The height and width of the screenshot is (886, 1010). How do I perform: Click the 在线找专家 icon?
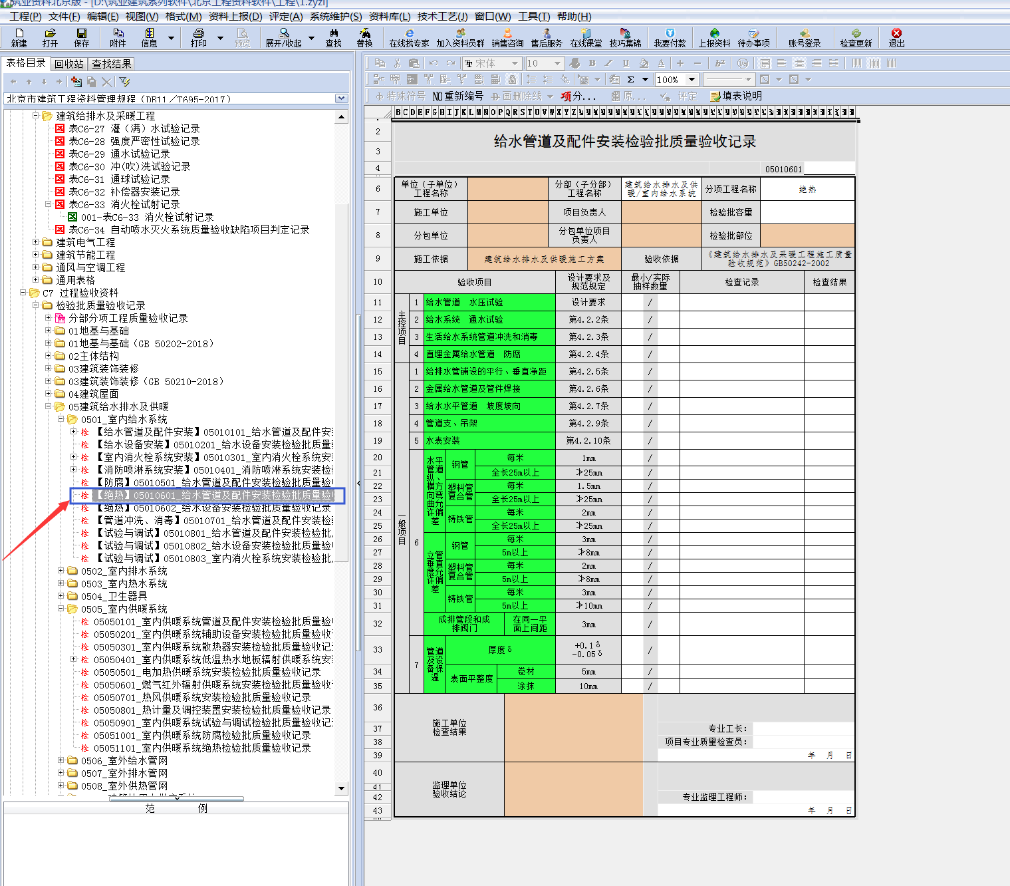coord(409,37)
